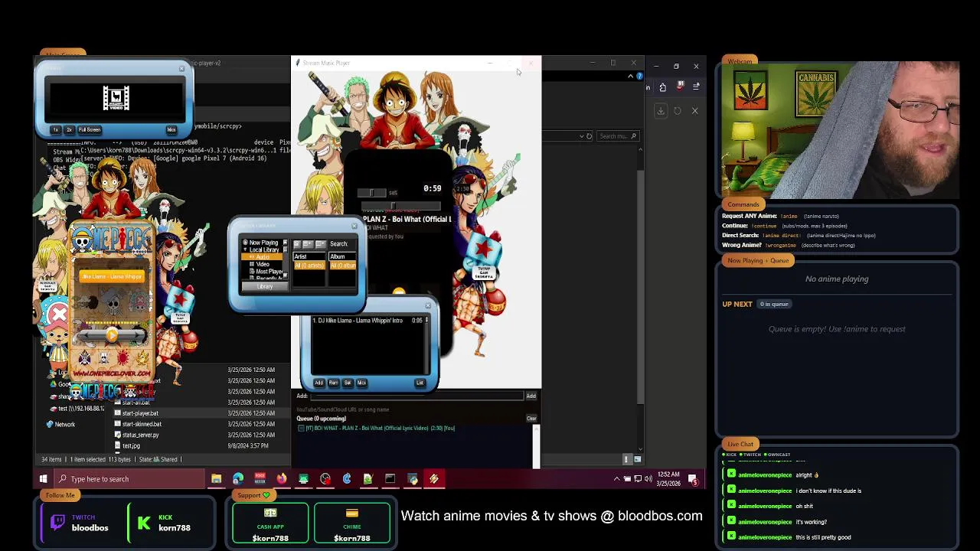Close the skinned video window
This screenshot has height=551, width=980.
click(x=181, y=69)
